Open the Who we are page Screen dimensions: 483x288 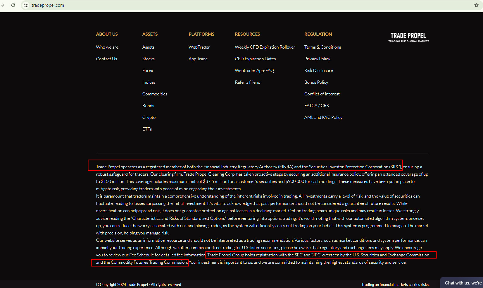107,47
